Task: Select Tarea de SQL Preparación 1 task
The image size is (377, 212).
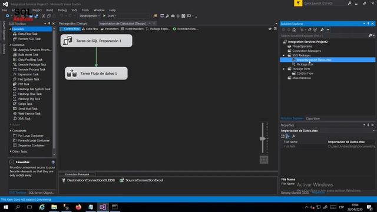Action: [x=97, y=41]
